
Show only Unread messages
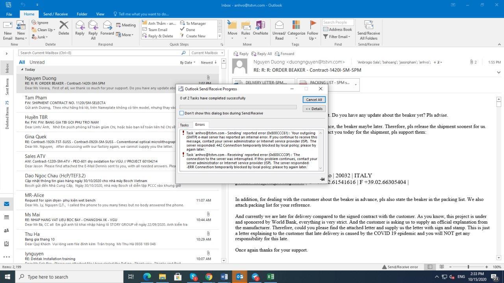click(x=37, y=62)
